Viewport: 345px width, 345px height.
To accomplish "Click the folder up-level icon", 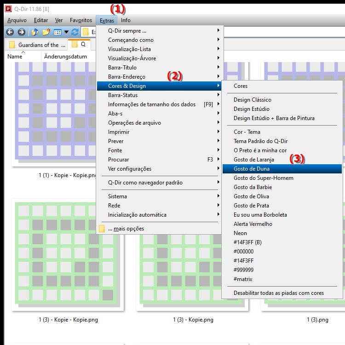I will [x=35, y=32].
